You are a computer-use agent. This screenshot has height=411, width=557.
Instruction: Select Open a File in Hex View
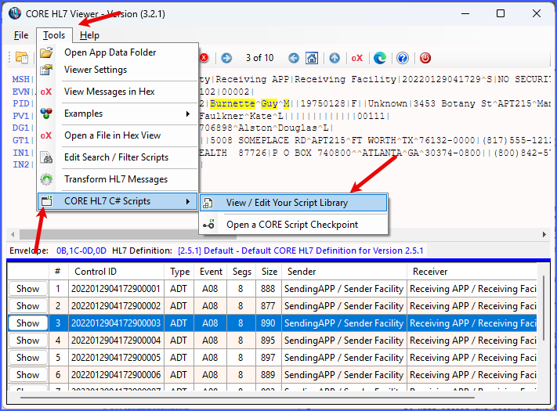click(113, 135)
